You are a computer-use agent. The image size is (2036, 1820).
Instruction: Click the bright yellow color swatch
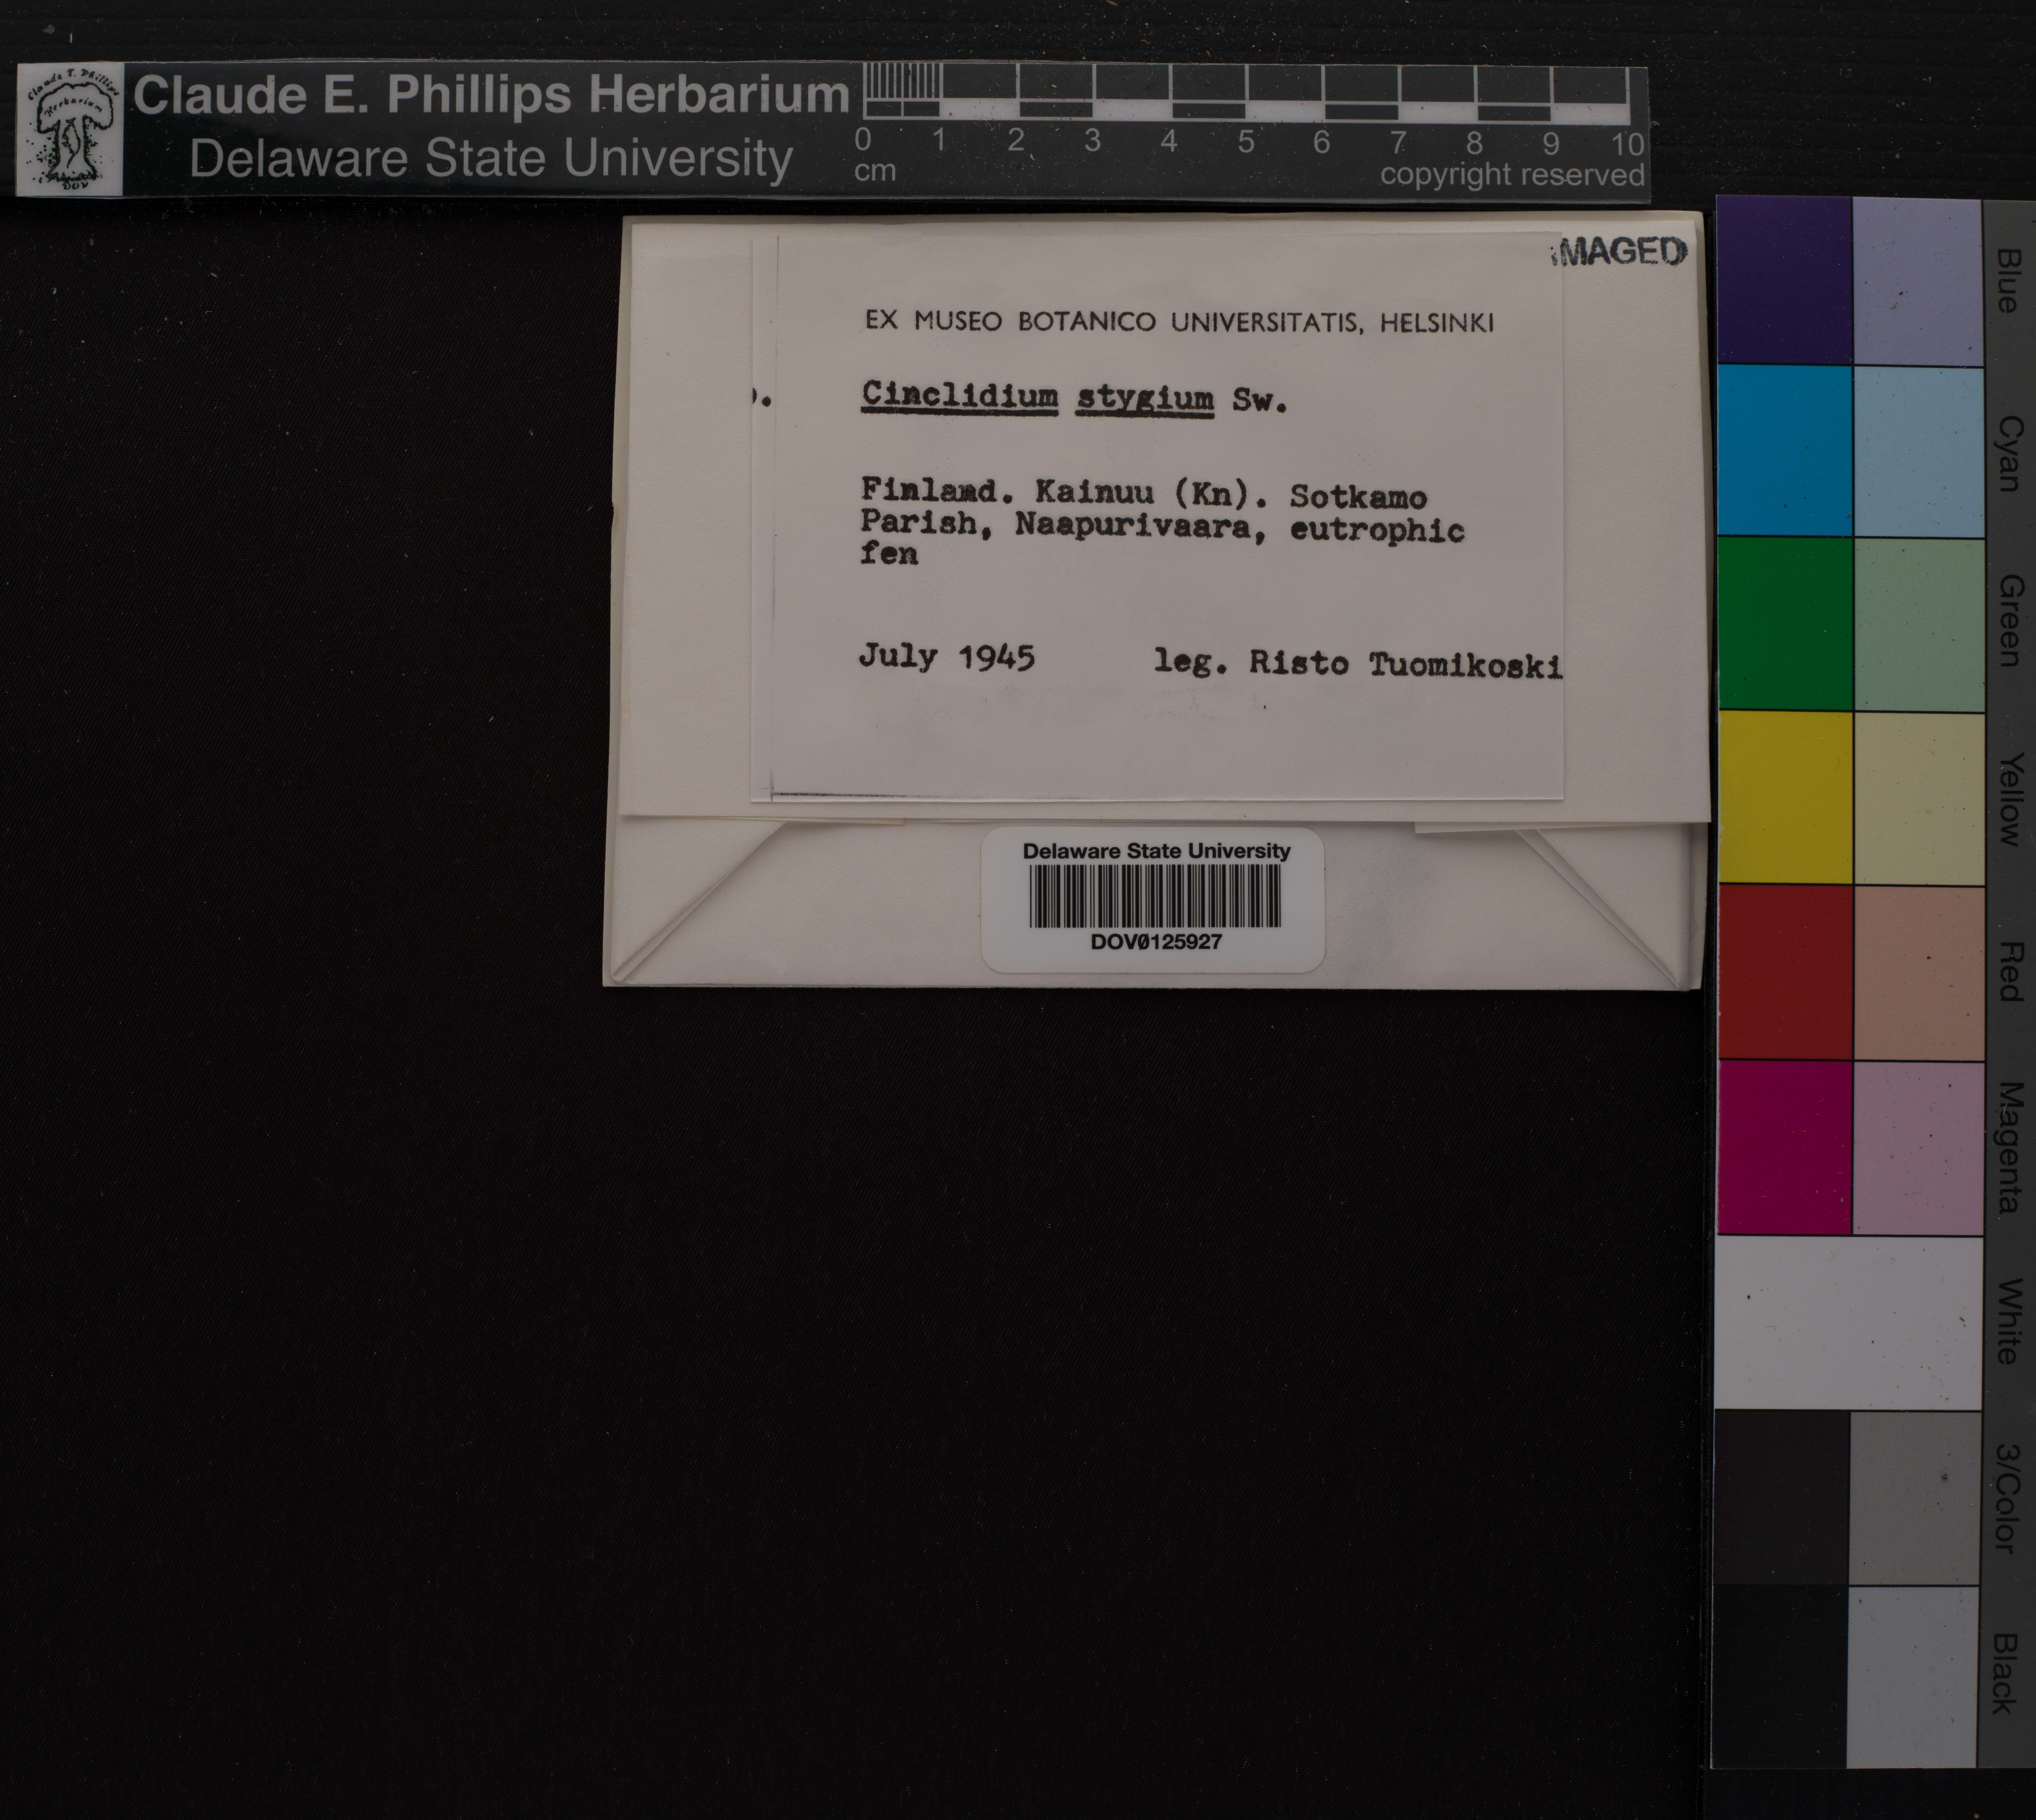tap(1784, 797)
